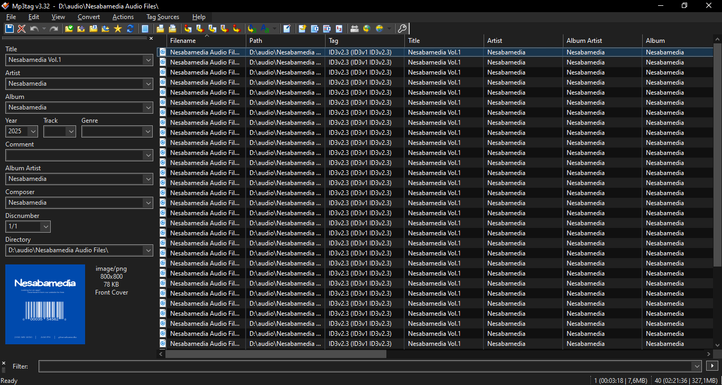Sort the list by Album Artist column header
Screen dimensions: 722x385
pos(584,41)
